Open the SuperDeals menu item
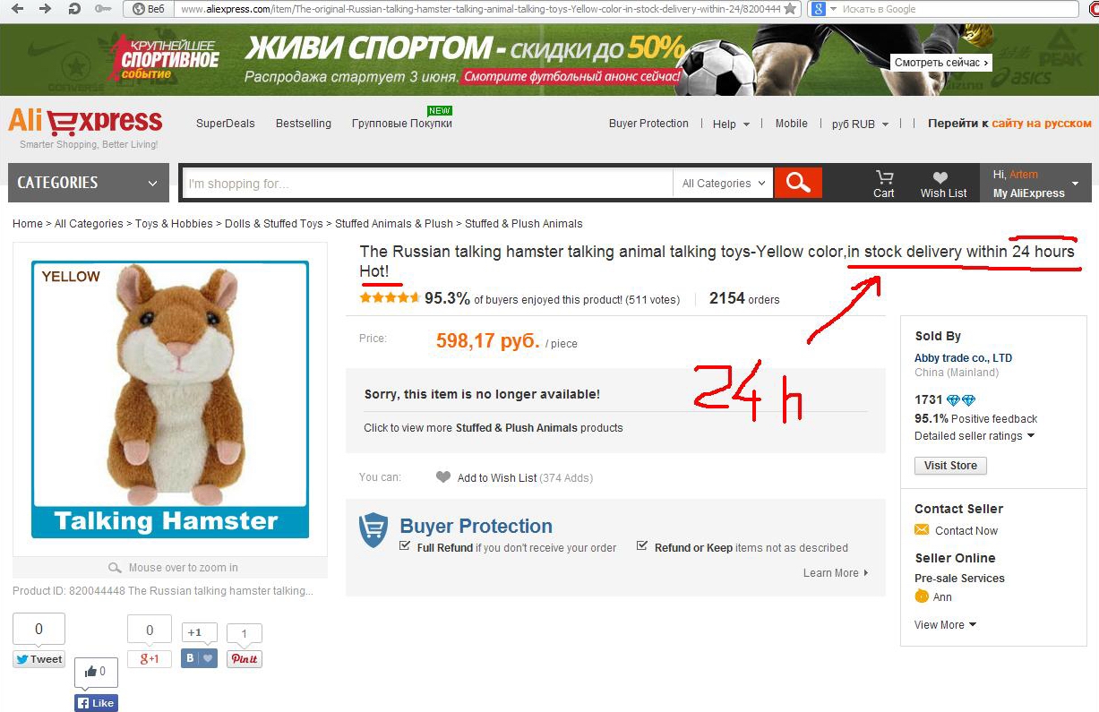The width and height of the screenshot is (1099, 712). click(x=226, y=124)
